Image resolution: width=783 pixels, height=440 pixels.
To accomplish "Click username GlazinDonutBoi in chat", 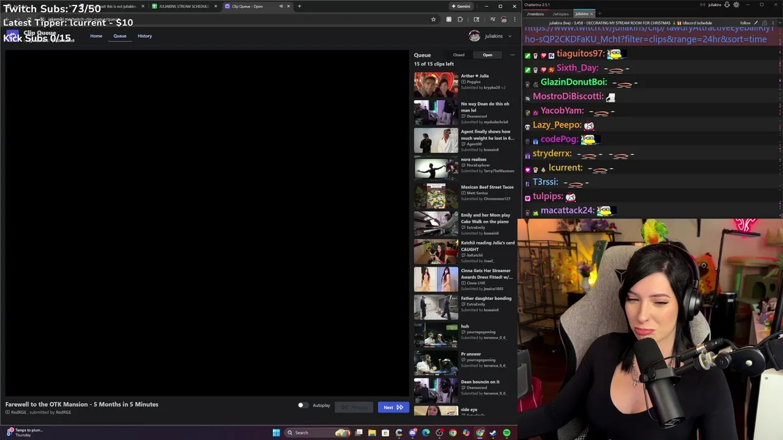I will (x=573, y=82).
